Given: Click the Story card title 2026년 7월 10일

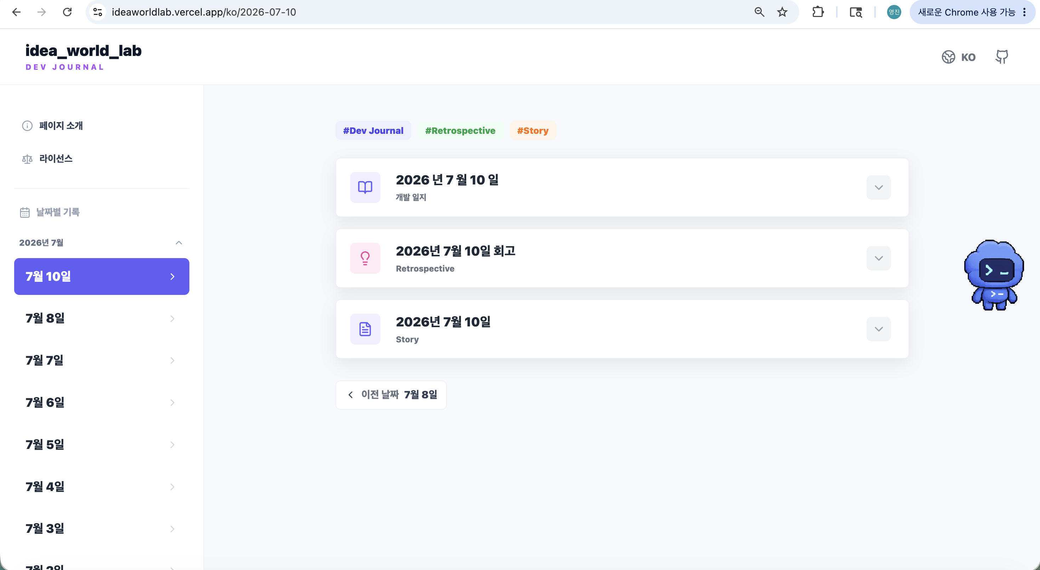Looking at the screenshot, I should coord(443,322).
